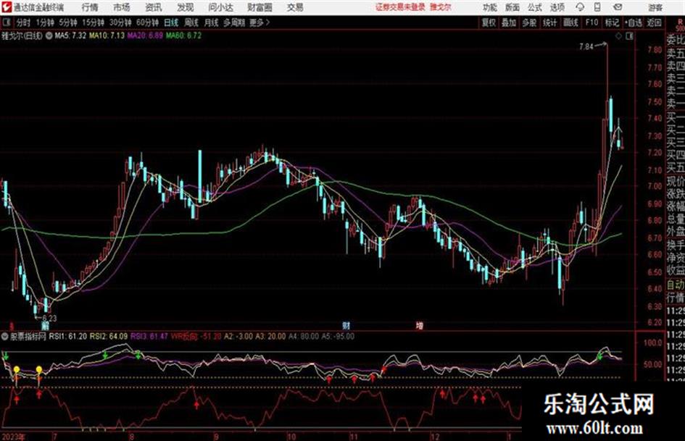Open 多周期 multi-period view
Viewport: 685px width, 441px height.
point(234,22)
